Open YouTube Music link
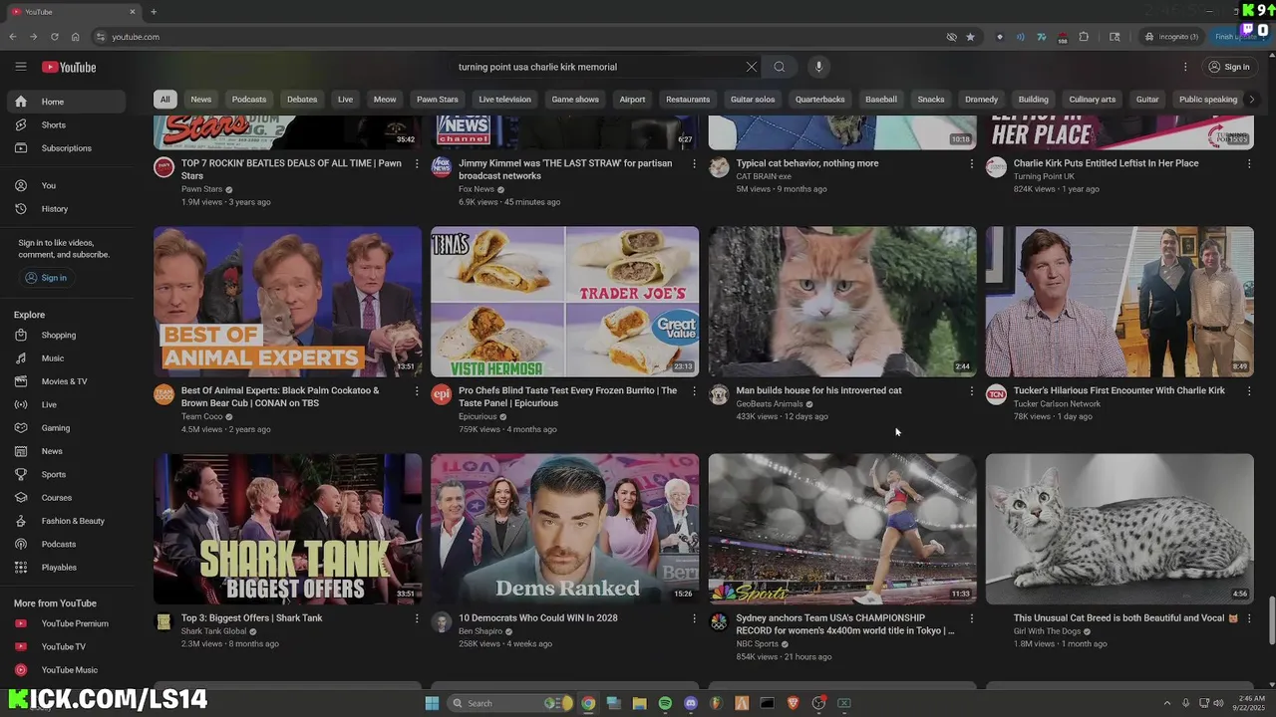The image size is (1276, 717). pos(66,670)
